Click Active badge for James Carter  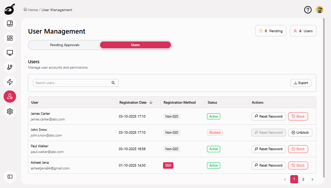pos(213,116)
